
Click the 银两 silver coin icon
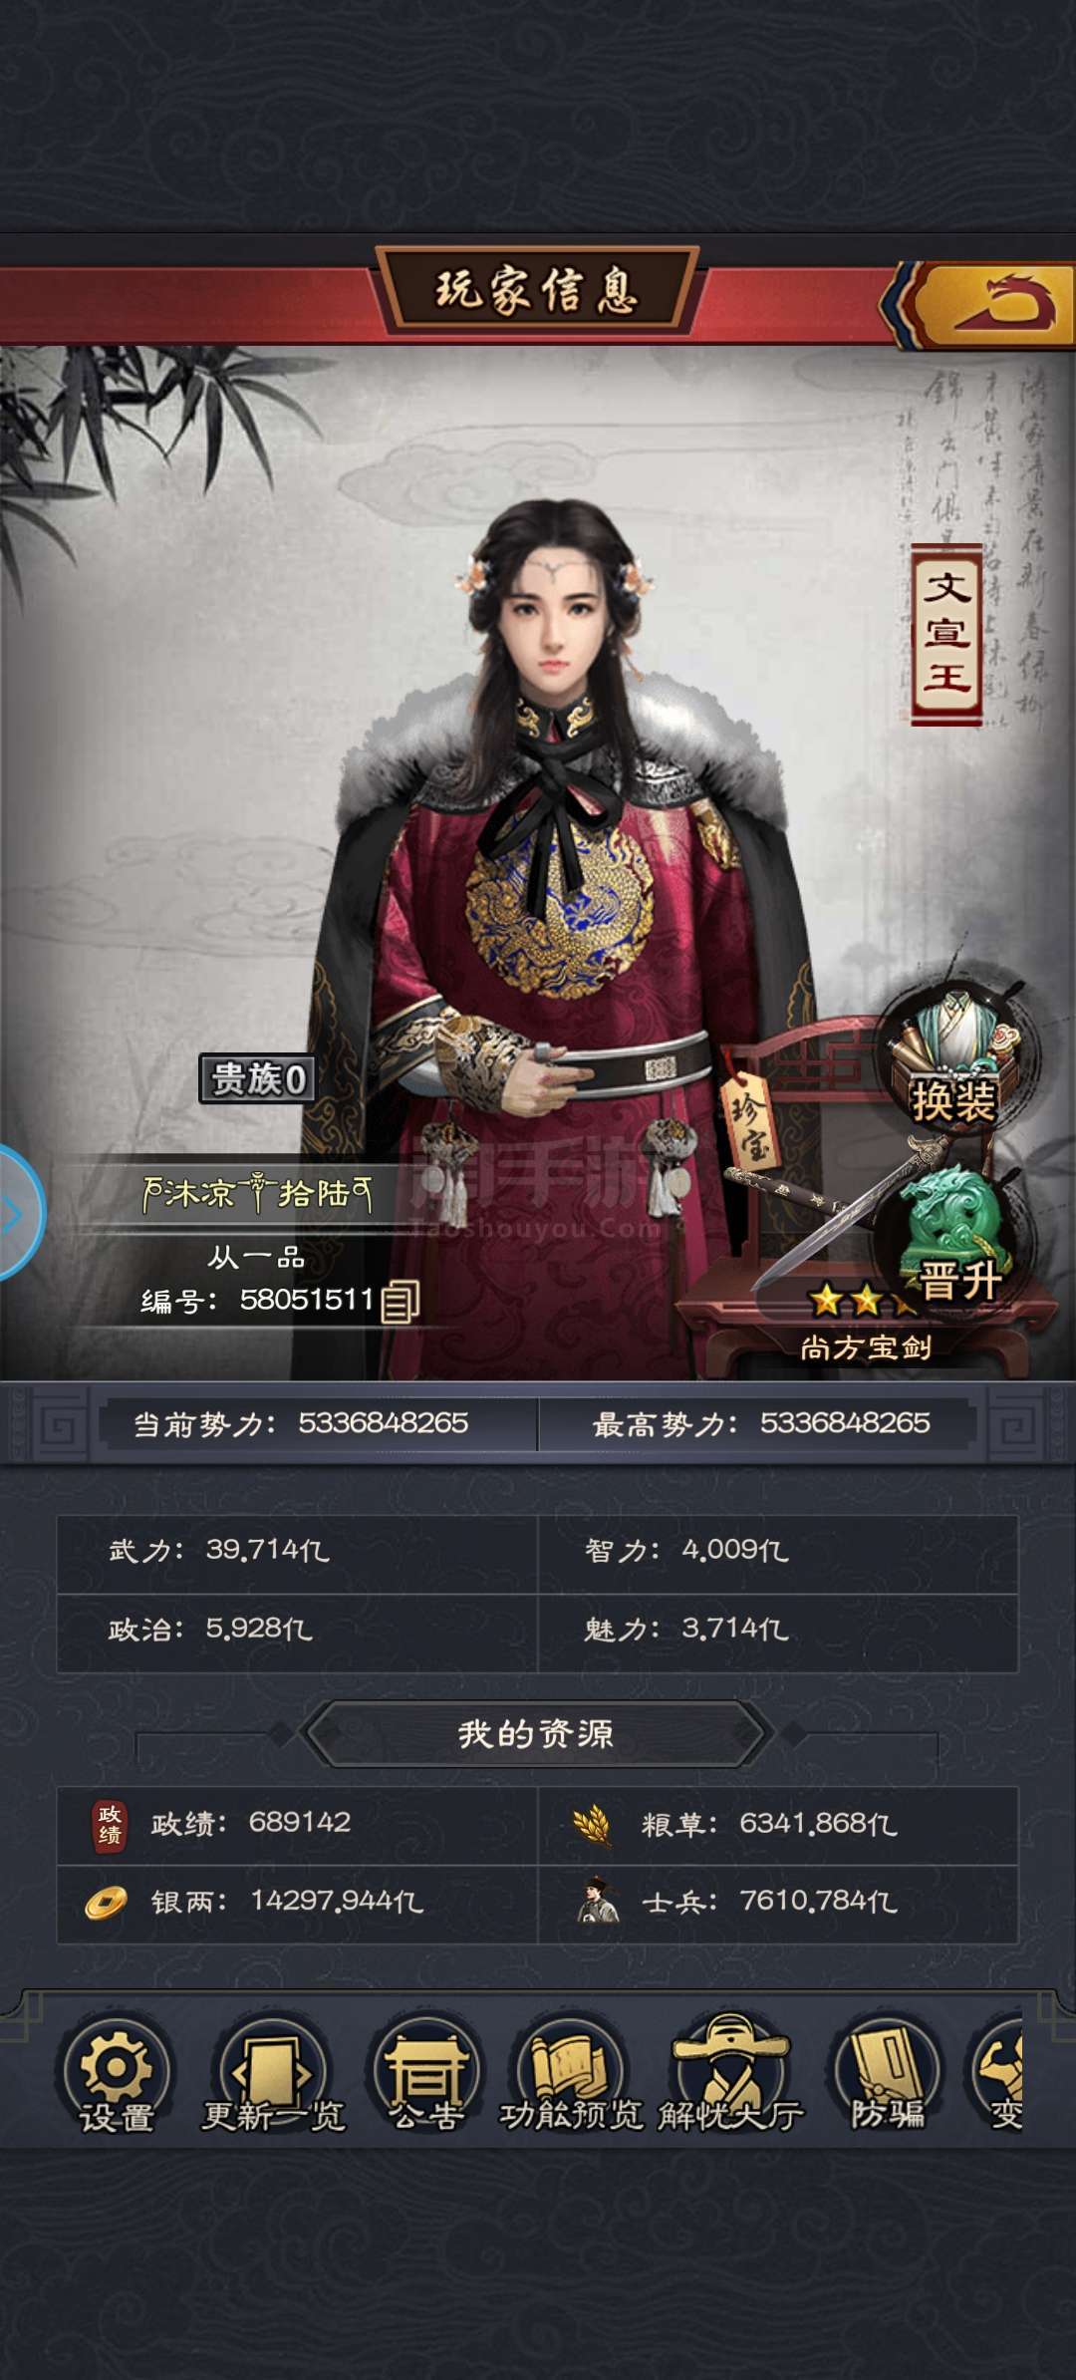coord(106,1903)
